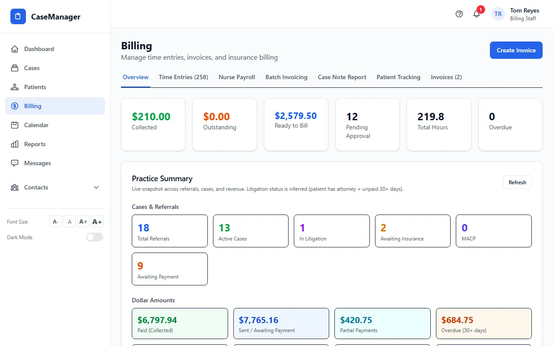Click the 1 In Litigation tile
This screenshot has width=553, height=346.
(332, 231)
